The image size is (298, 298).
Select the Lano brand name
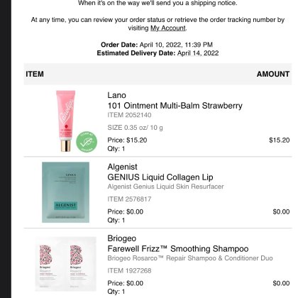point(116,95)
